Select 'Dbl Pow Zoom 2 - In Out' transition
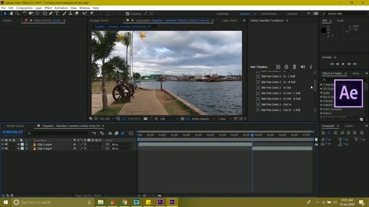 [276, 87]
